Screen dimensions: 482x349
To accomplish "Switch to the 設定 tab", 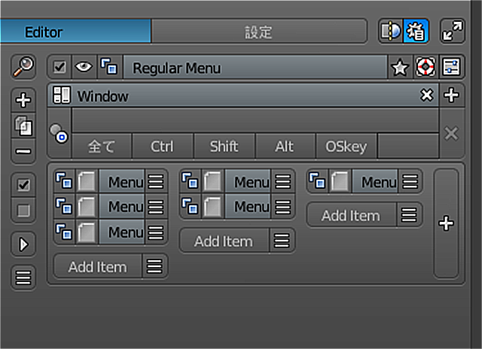I will pyautogui.click(x=259, y=32).
